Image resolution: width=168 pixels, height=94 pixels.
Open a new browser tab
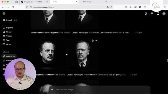(x=111, y=2)
